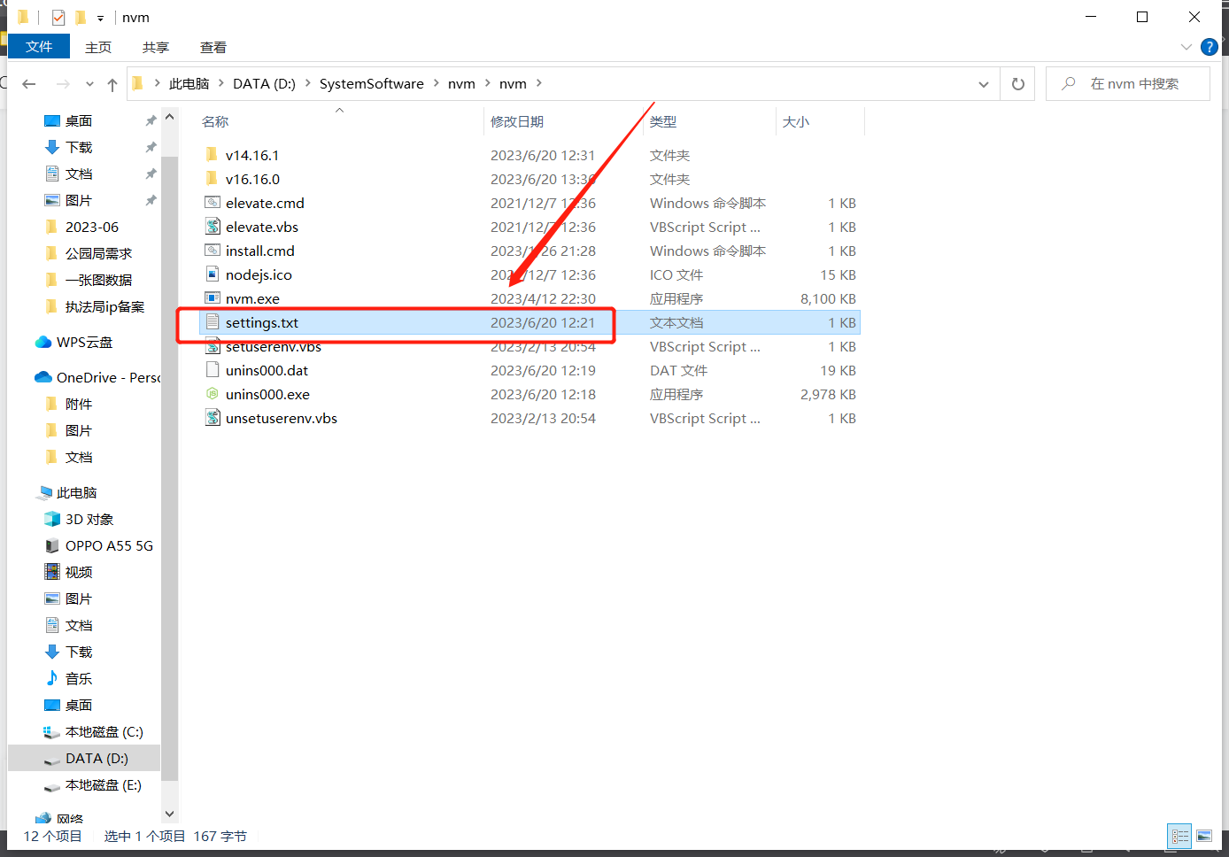
Task: Click DATA (D:) in the address path
Action: 264,84
